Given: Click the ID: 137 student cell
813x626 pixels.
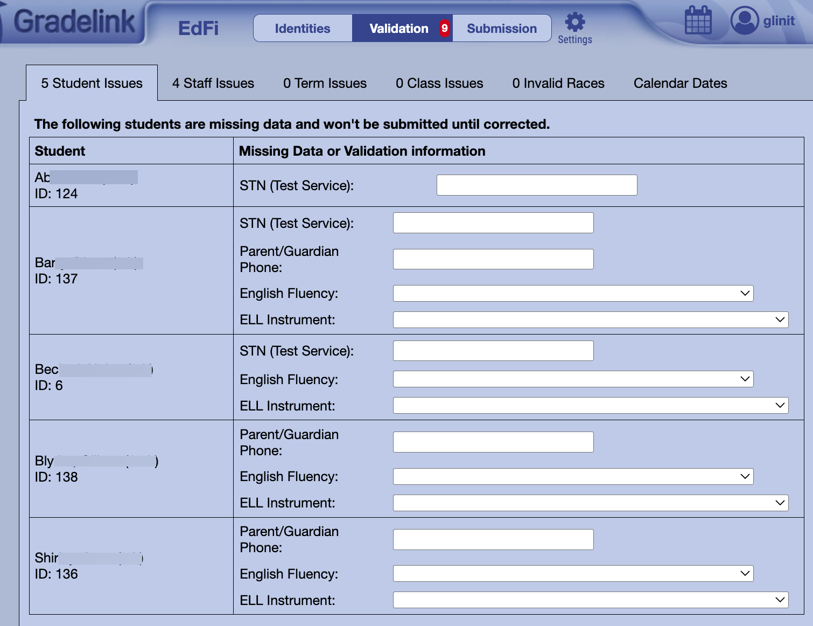Looking at the screenshot, I should tap(131, 270).
